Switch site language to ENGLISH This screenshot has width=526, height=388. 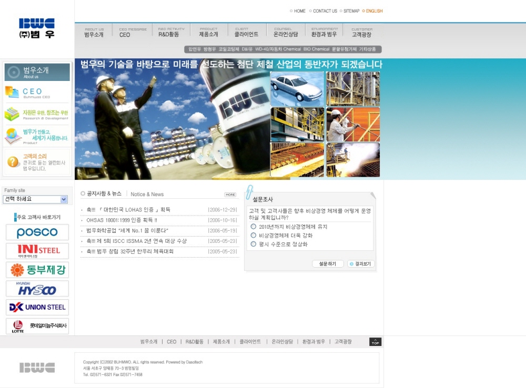[x=373, y=11]
